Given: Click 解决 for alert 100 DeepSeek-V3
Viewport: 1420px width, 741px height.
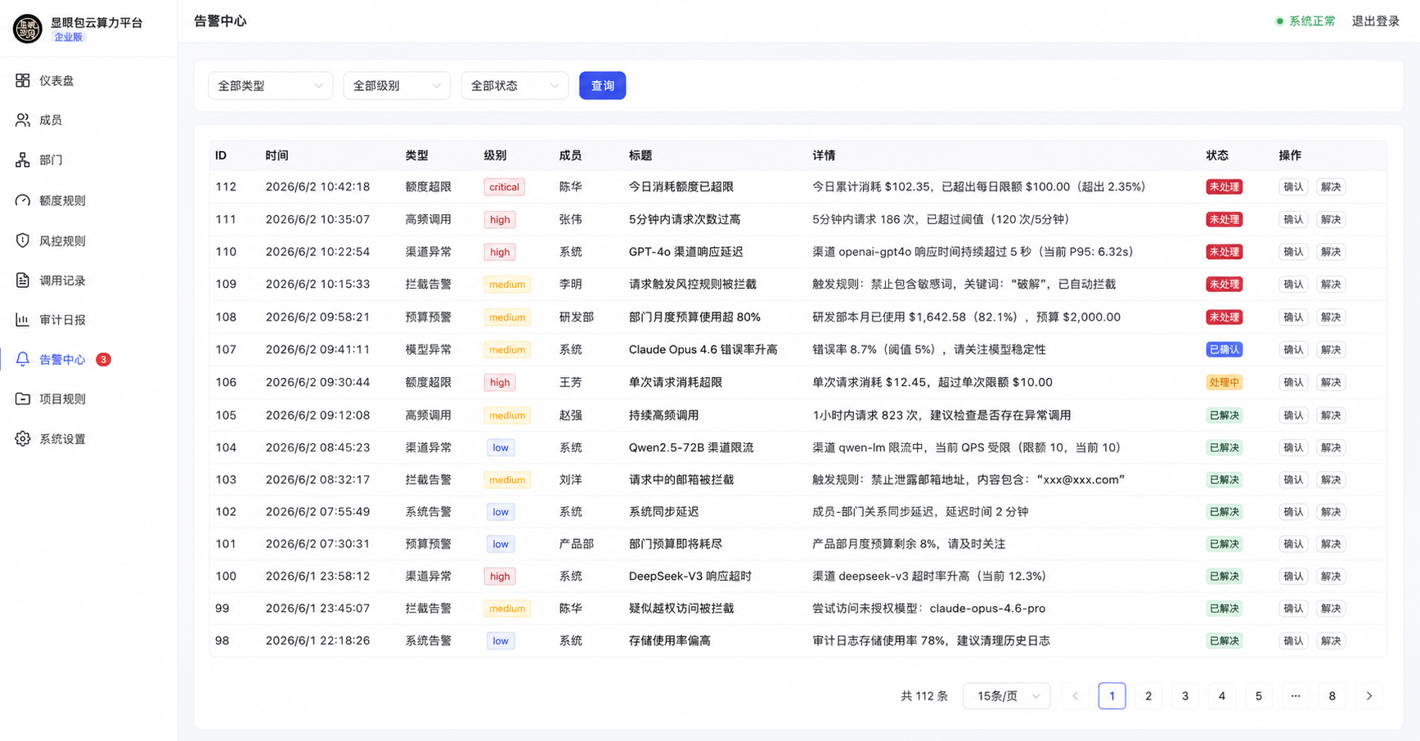Looking at the screenshot, I should [x=1331, y=577].
